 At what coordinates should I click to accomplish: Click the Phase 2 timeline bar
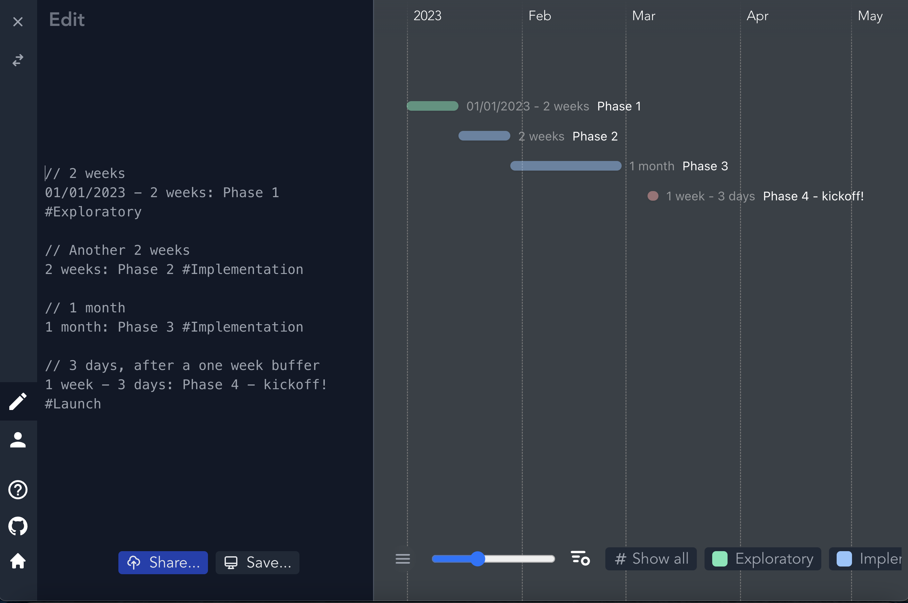[x=484, y=136]
